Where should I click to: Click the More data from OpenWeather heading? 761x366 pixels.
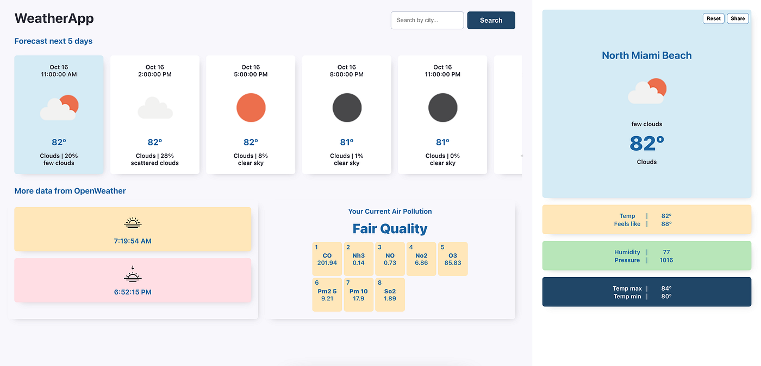point(70,191)
